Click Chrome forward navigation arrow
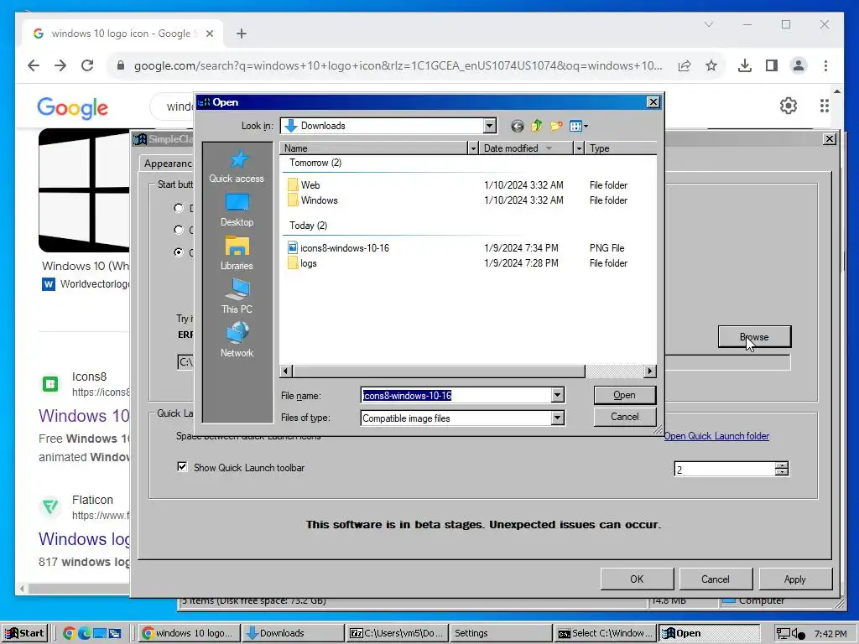859x644 pixels. point(60,65)
